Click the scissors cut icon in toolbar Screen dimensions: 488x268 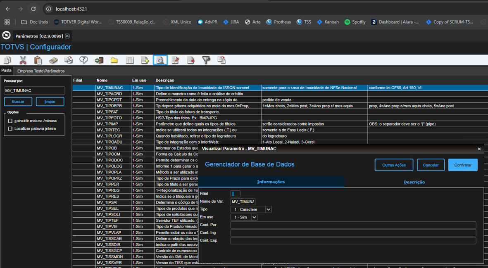point(23,60)
